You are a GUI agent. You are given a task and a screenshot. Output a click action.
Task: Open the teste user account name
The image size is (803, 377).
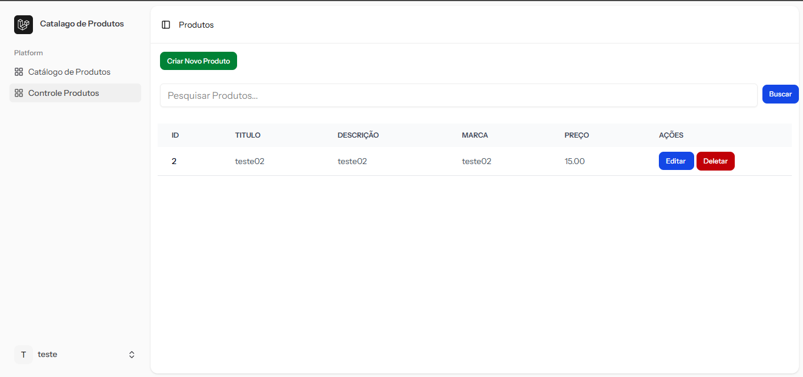(48, 355)
